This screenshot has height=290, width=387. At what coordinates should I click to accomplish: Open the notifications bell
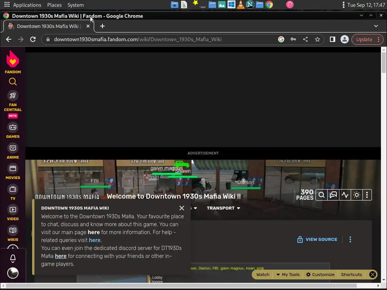pos(13,258)
